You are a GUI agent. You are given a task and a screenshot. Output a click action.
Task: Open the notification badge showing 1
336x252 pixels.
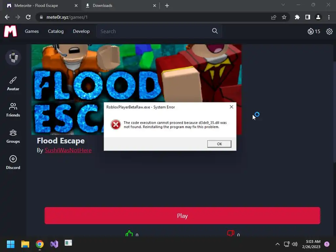(x=327, y=244)
